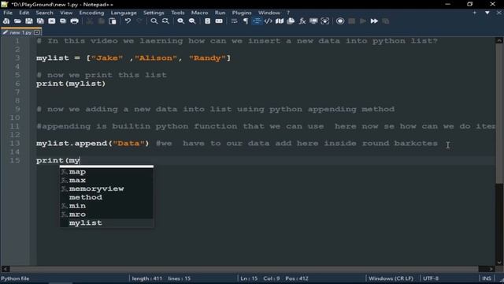Open the View menu

click(66, 13)
